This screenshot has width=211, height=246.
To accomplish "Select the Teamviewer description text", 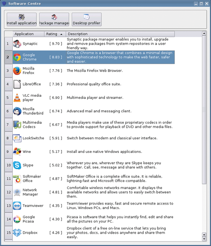I will (120, 205).
